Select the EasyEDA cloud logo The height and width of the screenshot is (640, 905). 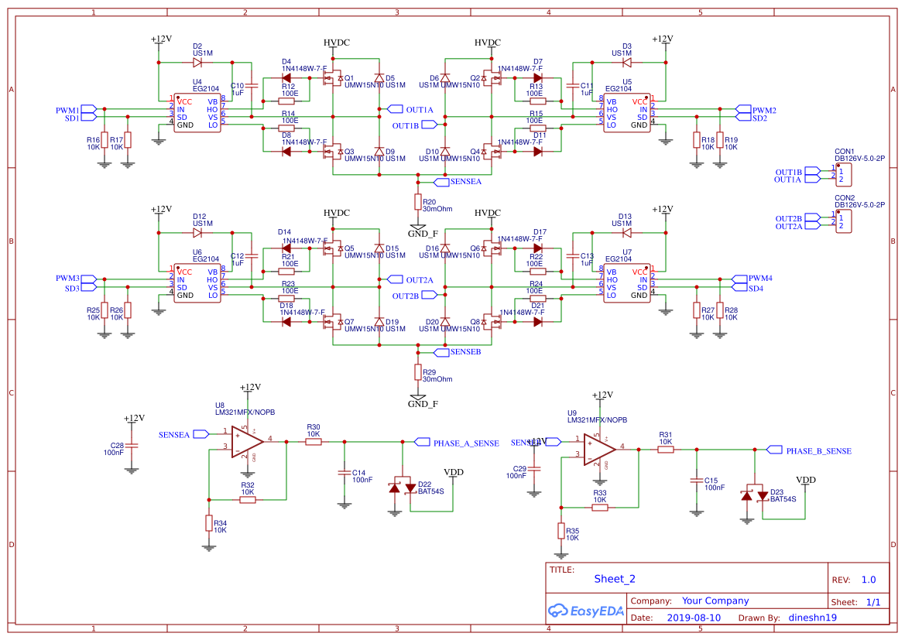point(558,611)
